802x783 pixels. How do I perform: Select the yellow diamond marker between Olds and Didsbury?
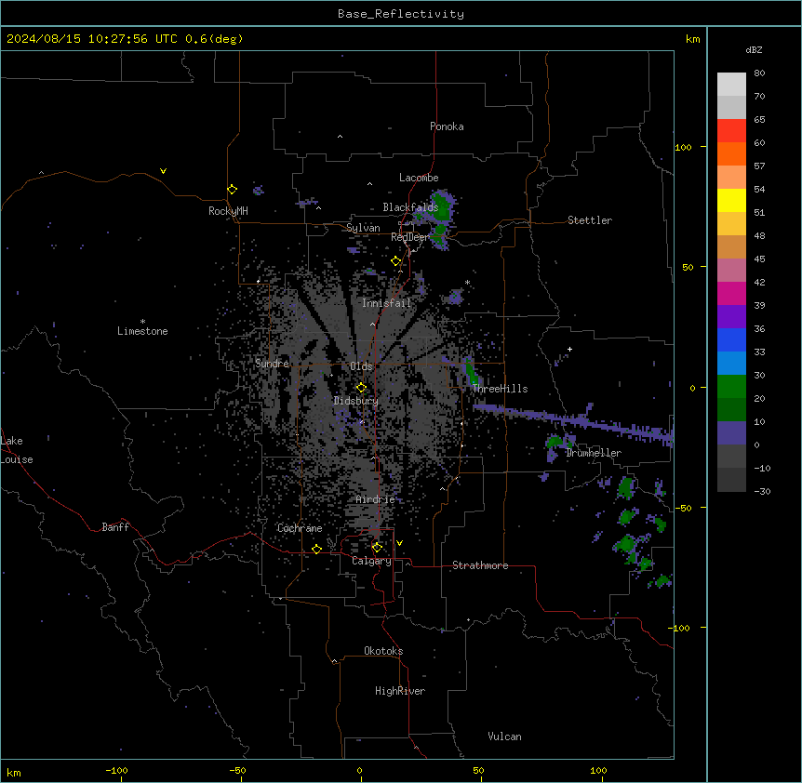click(361, 388)
